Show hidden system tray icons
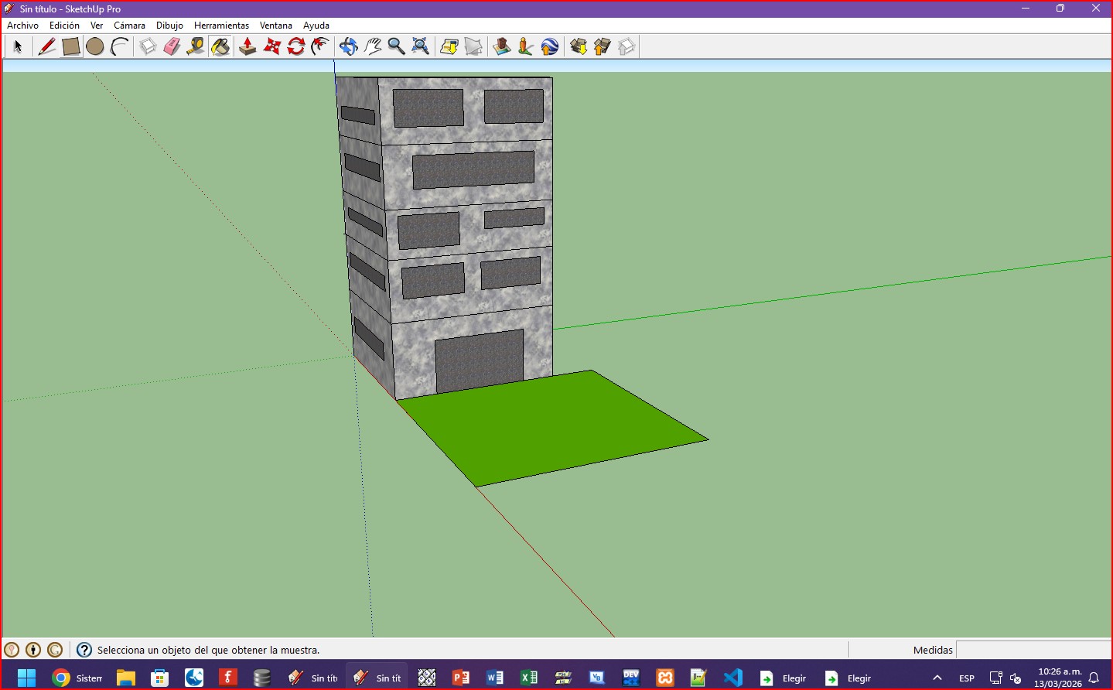This screenshot has width=1113, height=690. pos(937,678)
